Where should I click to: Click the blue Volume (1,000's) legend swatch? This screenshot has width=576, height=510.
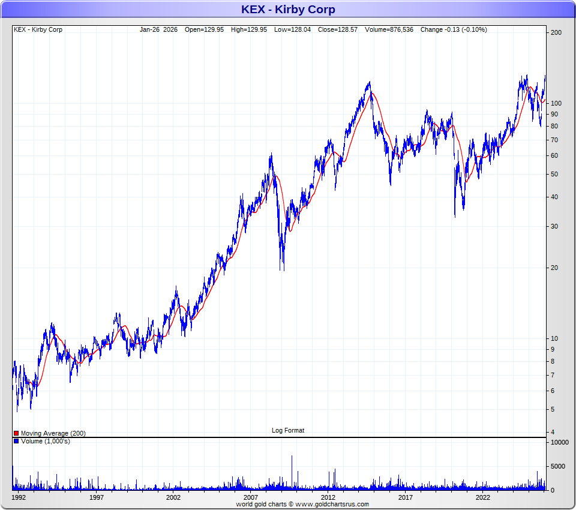click(x=16, y=442)
